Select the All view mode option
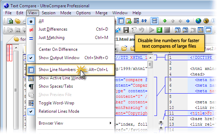This screenshot has width=218, height=135. (70, 21)
